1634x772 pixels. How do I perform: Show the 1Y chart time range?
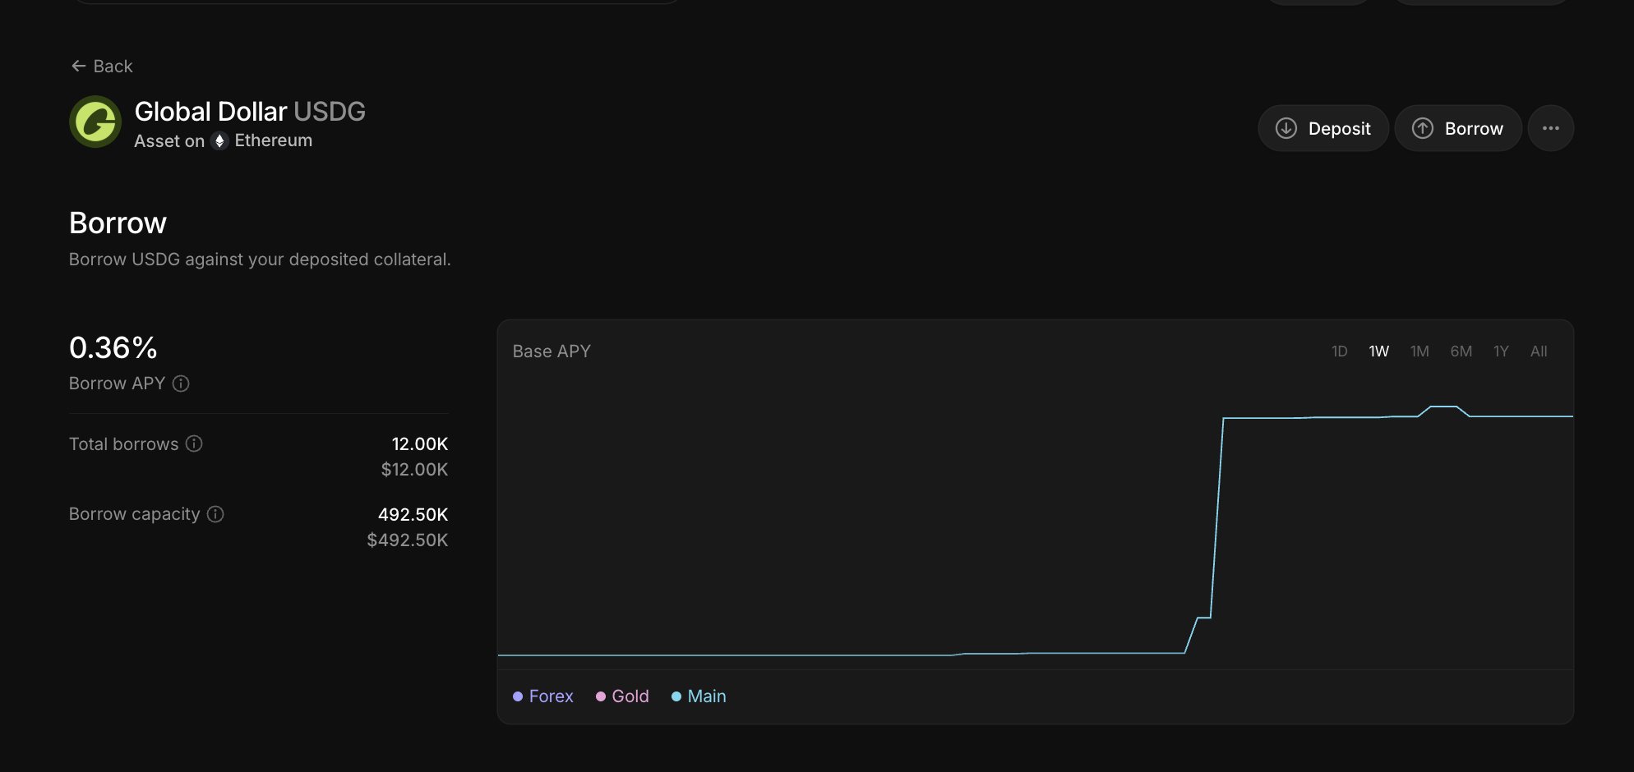(x=1501, y=352)
